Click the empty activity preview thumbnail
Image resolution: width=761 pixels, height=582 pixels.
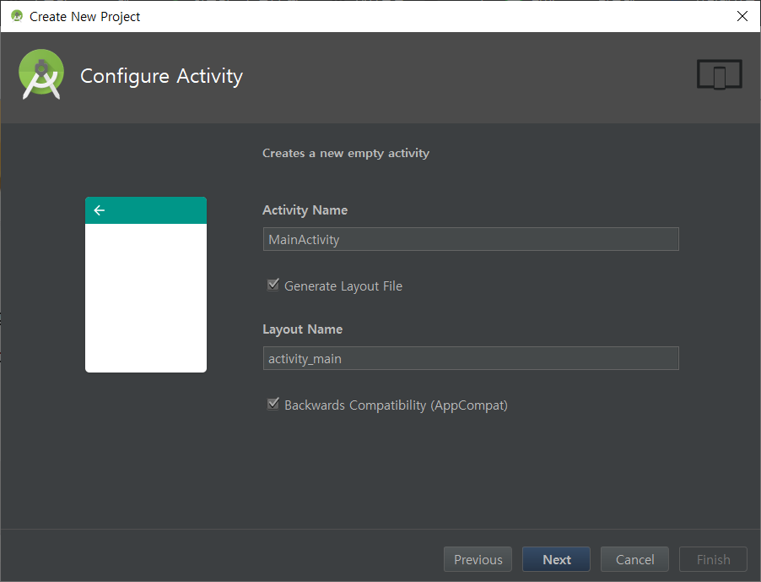click(146, 285)
